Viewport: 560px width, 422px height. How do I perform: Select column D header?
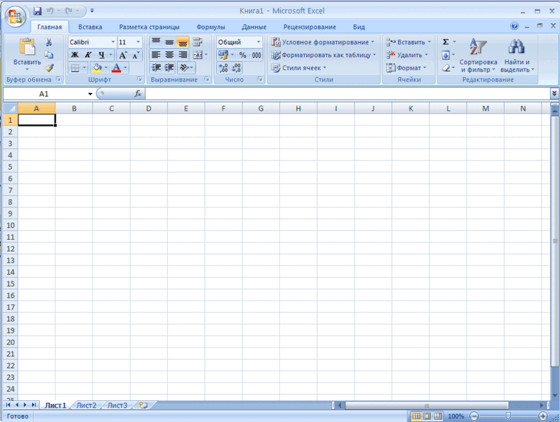click(x=148, y=108)
